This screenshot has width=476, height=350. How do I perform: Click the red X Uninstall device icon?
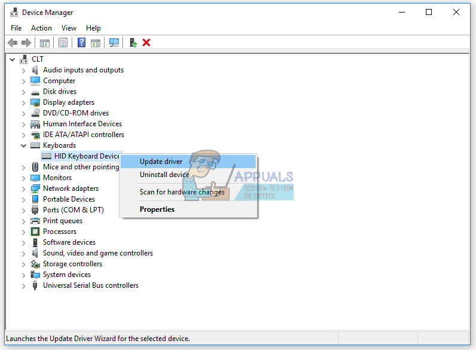click(x=146, y=42)
